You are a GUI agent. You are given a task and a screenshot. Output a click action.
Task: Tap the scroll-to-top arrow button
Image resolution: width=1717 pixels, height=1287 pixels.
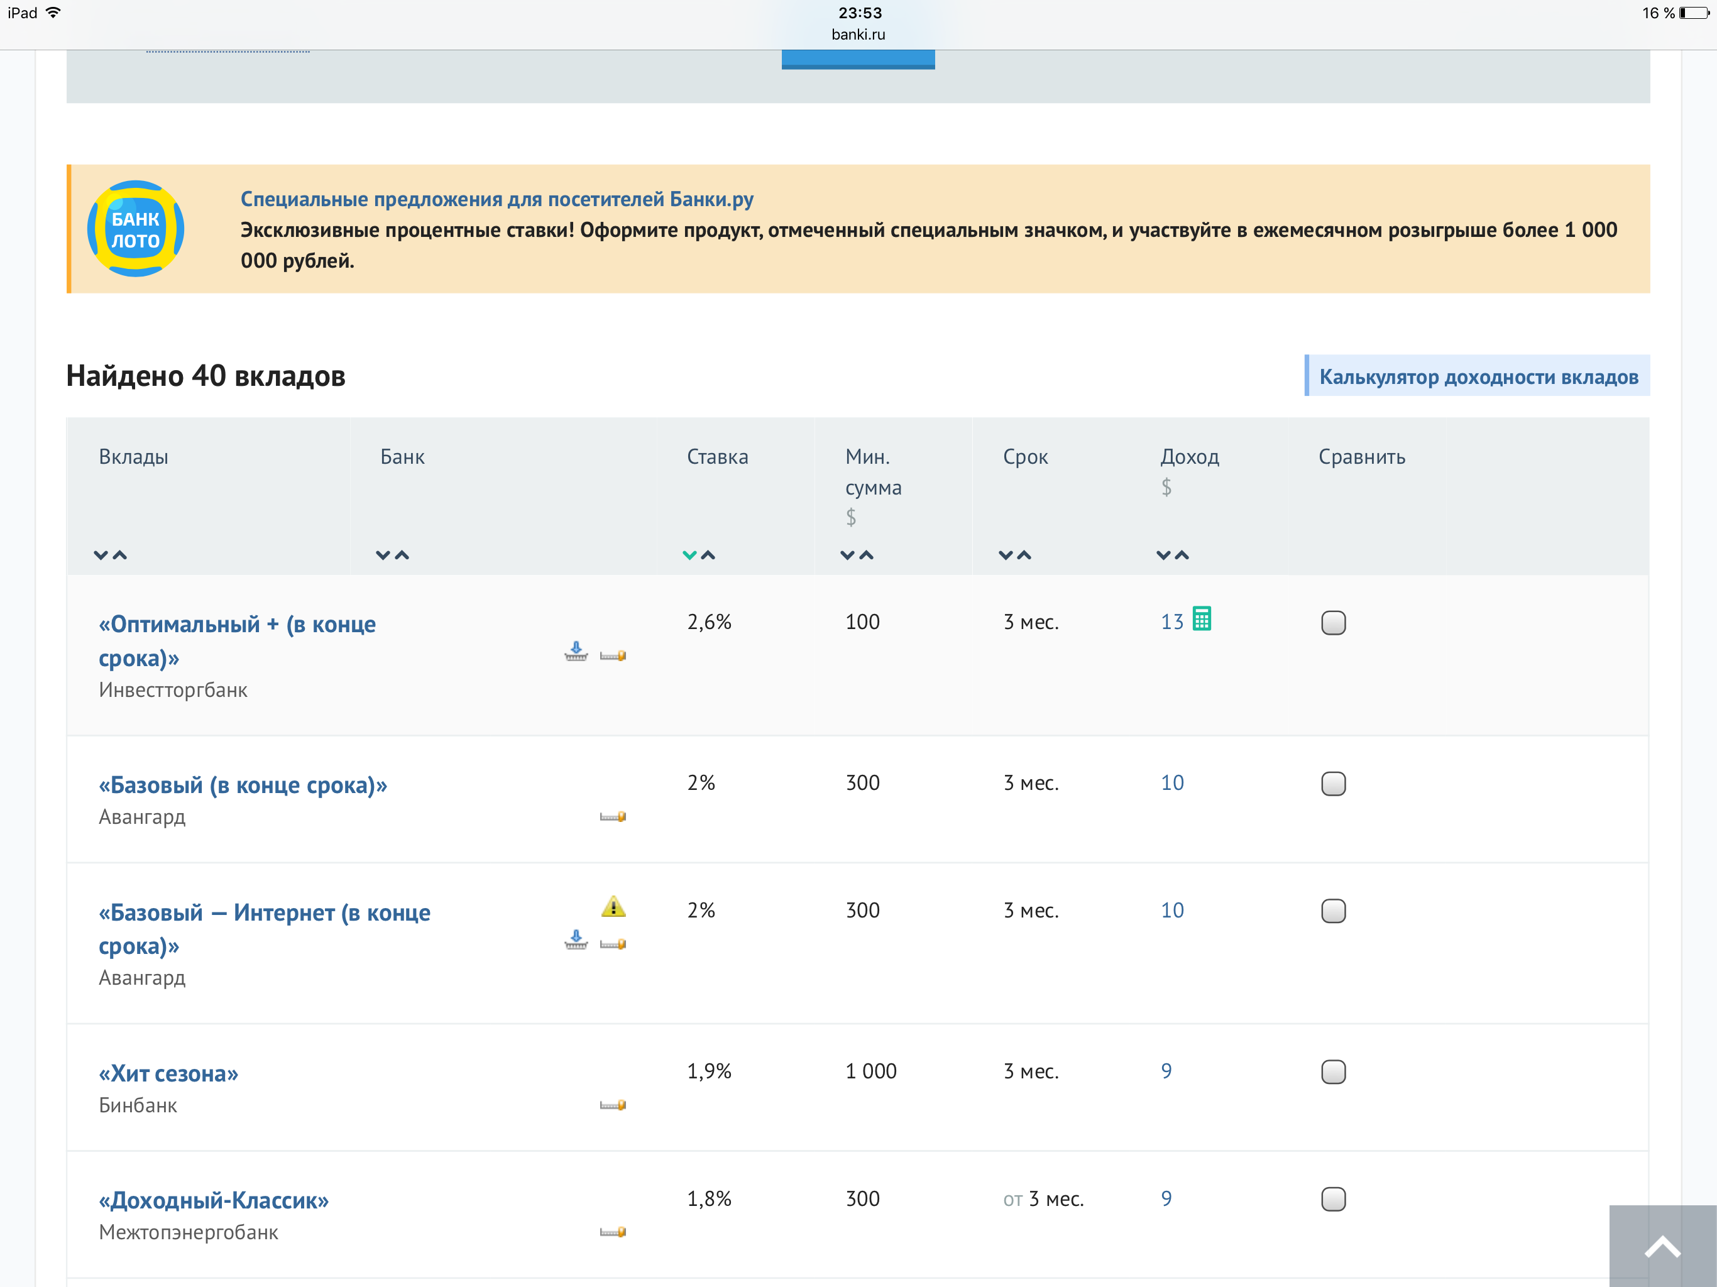(1663, 1246)
